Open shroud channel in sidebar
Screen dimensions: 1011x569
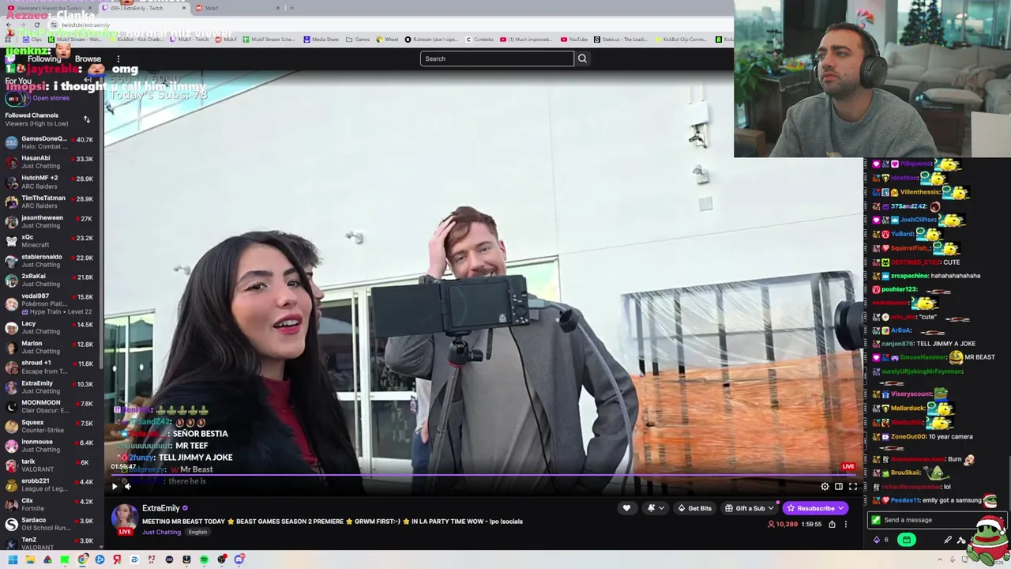[x=49, y=367]
